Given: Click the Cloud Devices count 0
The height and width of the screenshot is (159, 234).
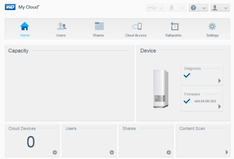Looking at the screenshot, I should click(31, 142).
